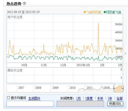Viewport: 128px width, 111px height.
Task: Click the 4000 y-axis value
Action: [x=119, y=32]
